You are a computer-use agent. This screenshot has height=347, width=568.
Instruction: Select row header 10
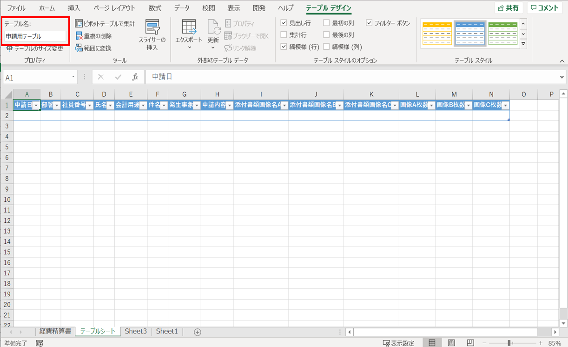[x=7, y=200]
